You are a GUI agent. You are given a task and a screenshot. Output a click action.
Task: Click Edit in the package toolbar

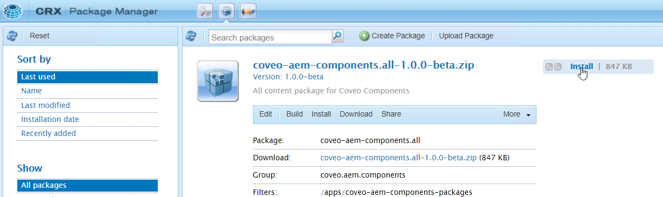coord(265,114)
